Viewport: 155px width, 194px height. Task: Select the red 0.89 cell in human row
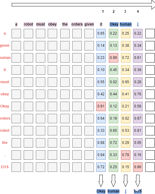point(113,58)
